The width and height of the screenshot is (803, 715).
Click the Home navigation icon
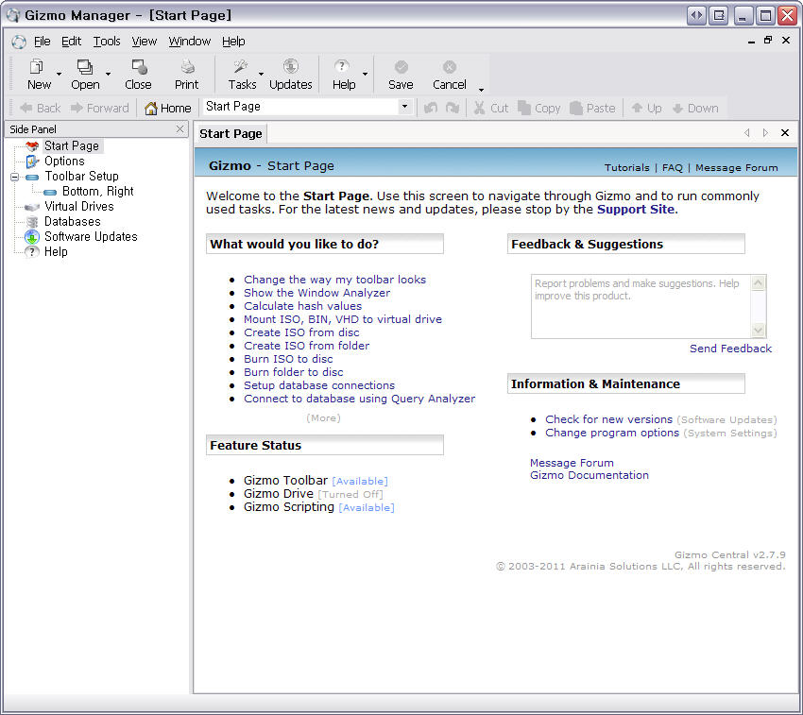pyautogui.click(x=151, y=109)
